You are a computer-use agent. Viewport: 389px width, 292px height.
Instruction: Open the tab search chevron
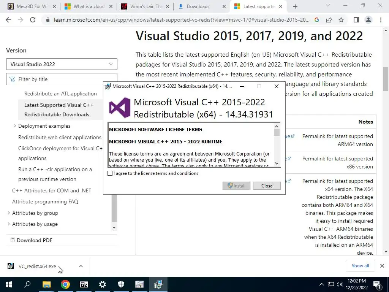click(328, 6)
